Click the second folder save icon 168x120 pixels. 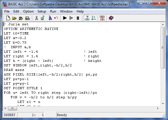(21, 18)
